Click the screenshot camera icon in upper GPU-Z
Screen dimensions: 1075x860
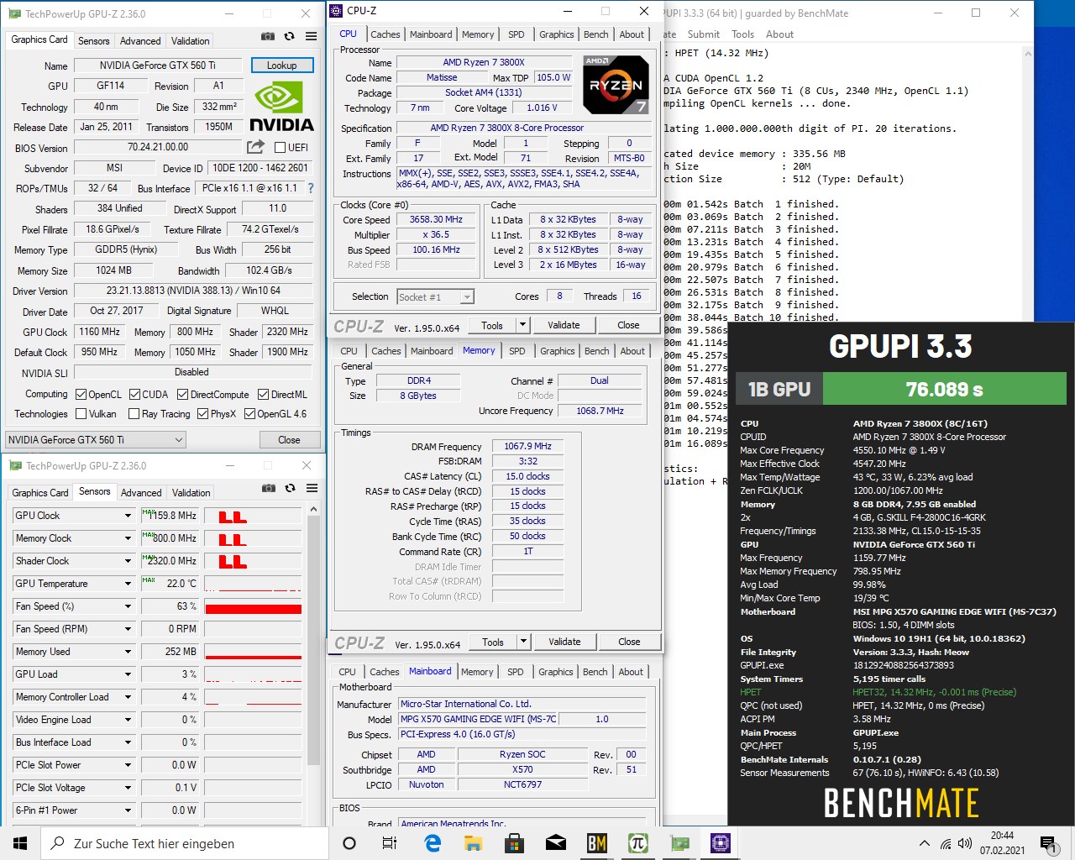click(x=267, y=36)
